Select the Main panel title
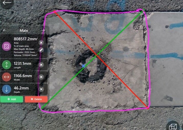183x130 pixels. click(24, 31)
